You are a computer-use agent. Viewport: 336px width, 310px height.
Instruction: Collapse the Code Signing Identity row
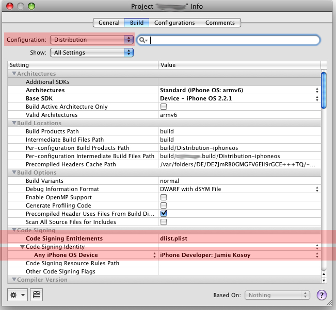coord(22,247)
